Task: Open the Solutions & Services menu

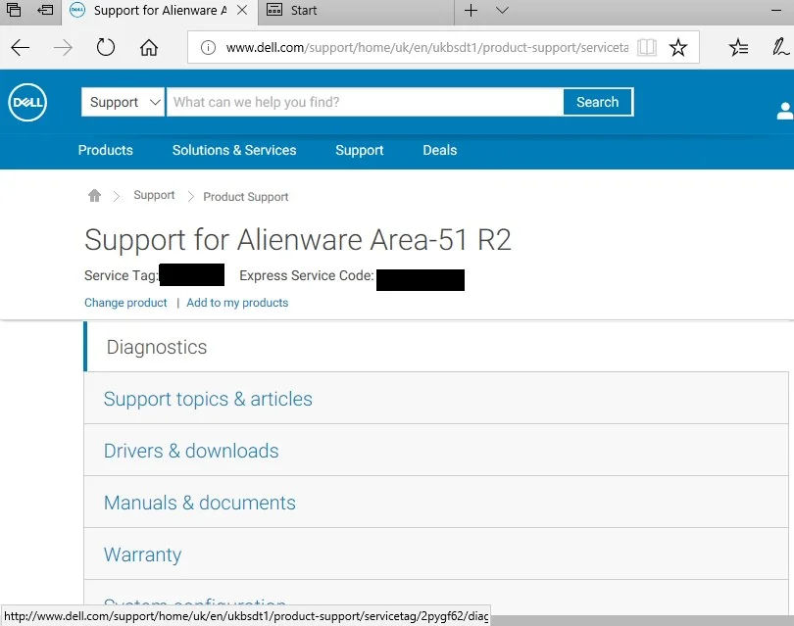Action: tap(234, 150)
